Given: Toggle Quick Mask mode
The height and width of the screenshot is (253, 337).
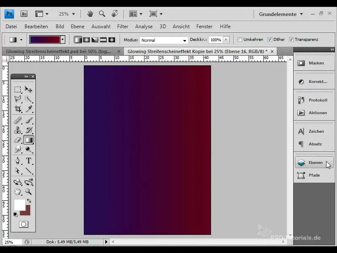Looking at the screenshot, I should (x=24, y=224).
